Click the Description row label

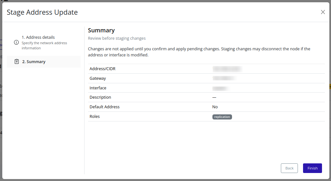[x=100, y=97]
